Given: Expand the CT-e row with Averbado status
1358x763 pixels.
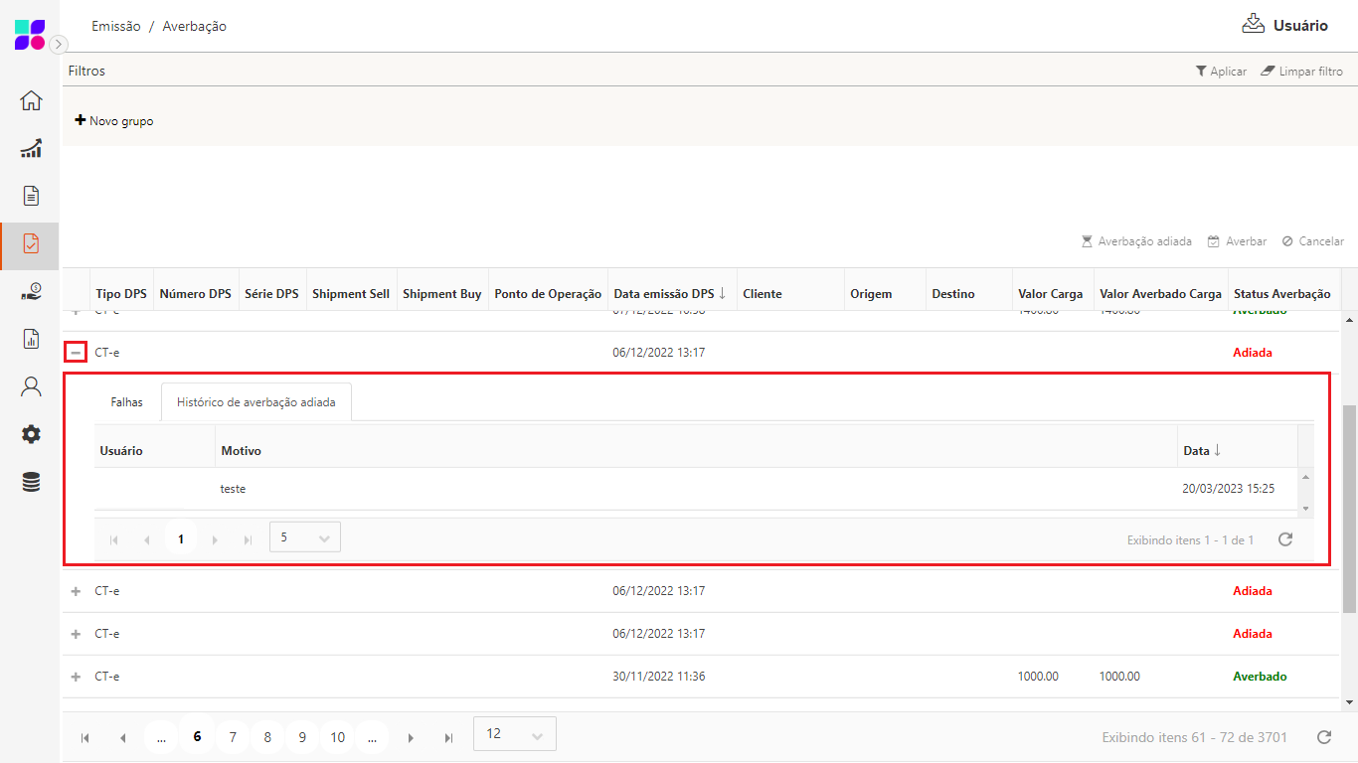Looking at the screenshot, I should [x=76, y=677].
